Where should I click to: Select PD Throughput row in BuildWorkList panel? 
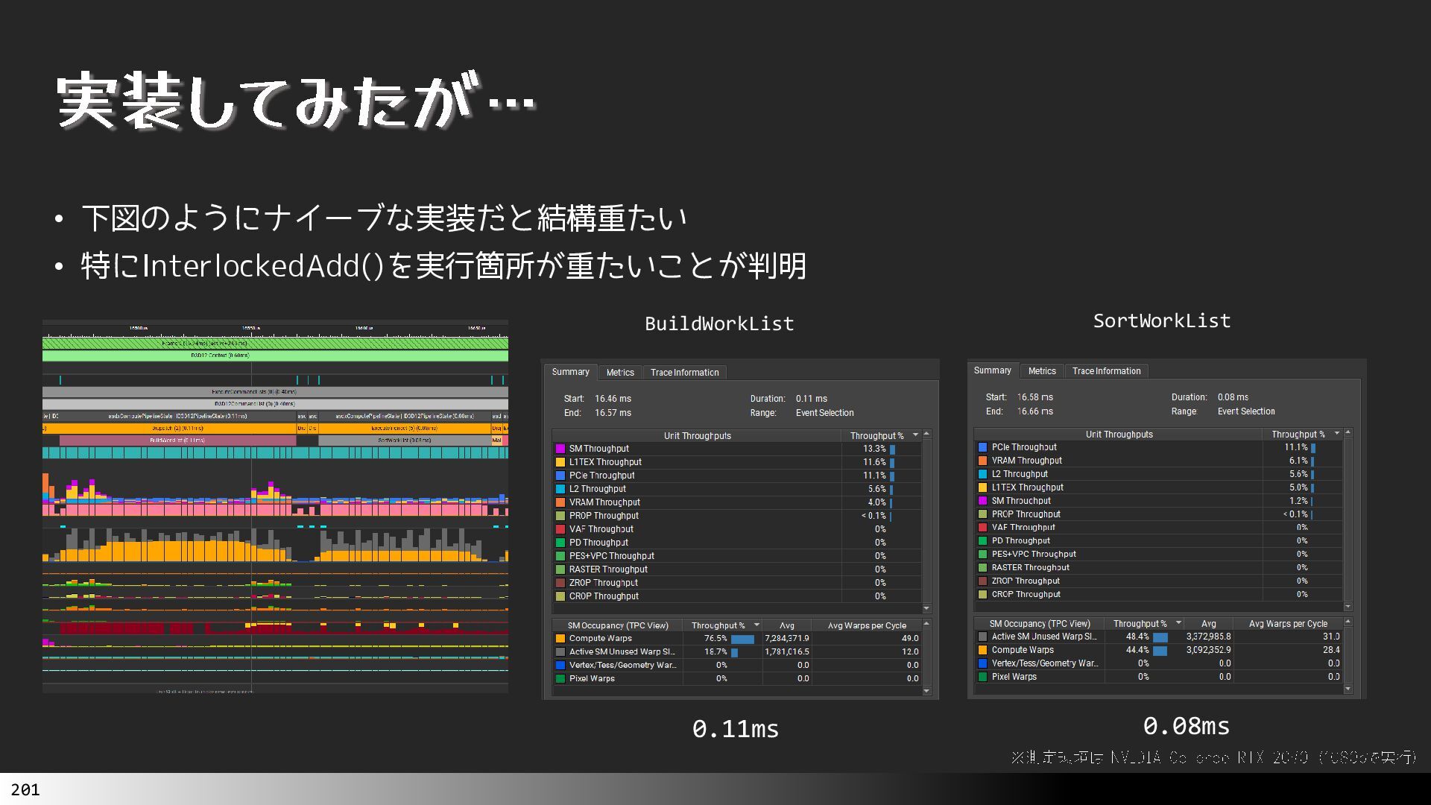point(737,543)
